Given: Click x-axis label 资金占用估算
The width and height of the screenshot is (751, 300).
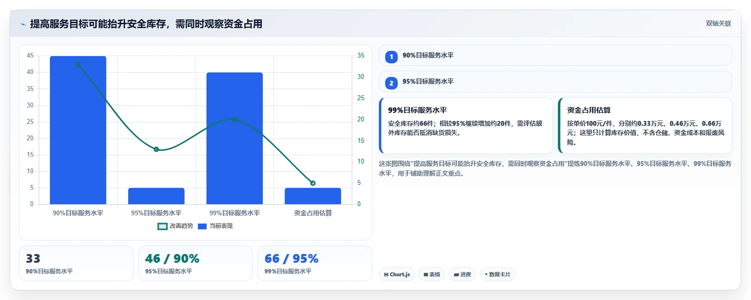Looking at the screenshot, I should (x=313, y=213).
